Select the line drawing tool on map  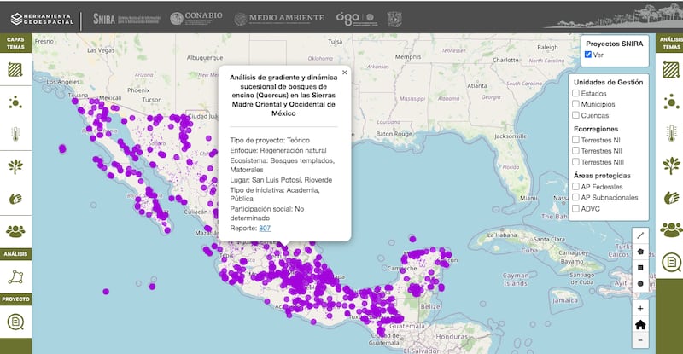click(x=640, y=235)
